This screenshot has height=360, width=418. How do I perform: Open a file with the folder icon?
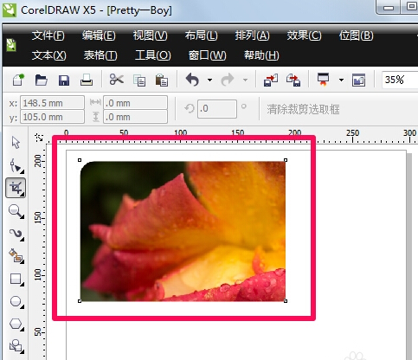coord(41,80)
